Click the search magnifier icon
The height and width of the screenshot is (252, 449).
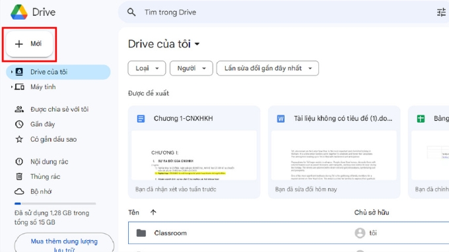(x=131, y=13)
